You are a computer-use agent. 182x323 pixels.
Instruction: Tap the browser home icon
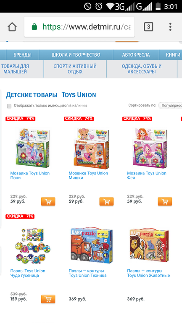(12, 27)
